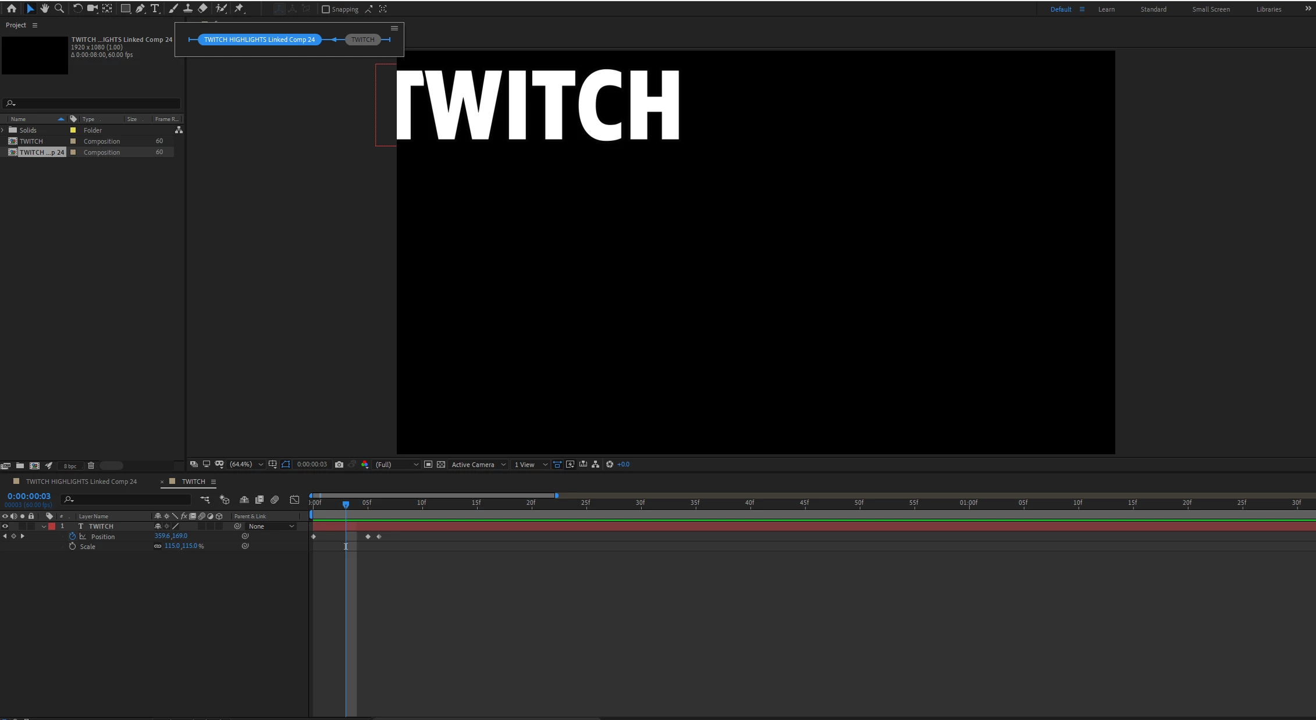
Task: Enable the Snapping checkbox
Action: [326, 9]
